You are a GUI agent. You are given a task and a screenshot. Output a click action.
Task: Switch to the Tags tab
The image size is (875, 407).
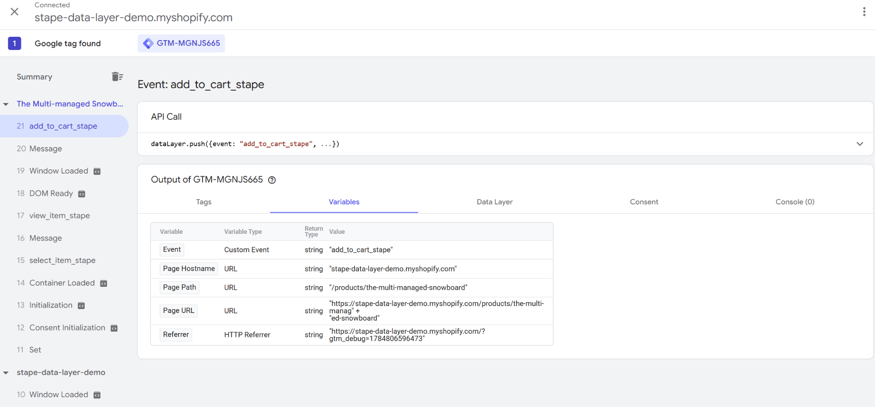click(x=204, y=202)
